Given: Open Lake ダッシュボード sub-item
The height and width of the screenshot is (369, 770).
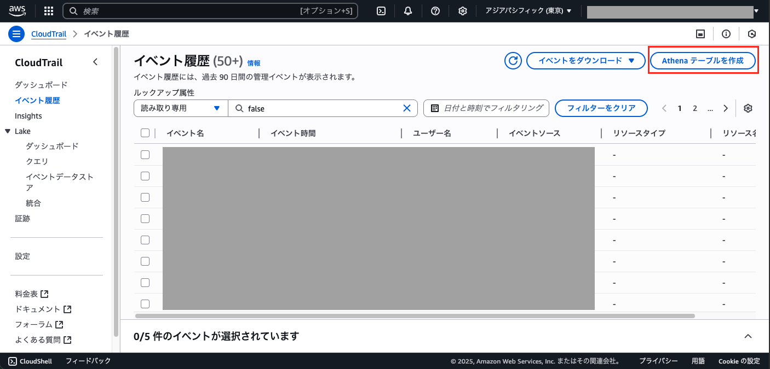Looking at the screenshot, I should pos(52,146).
